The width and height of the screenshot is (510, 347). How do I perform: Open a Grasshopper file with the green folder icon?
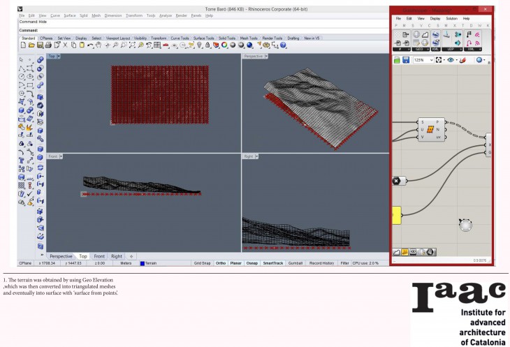point(396,60)
